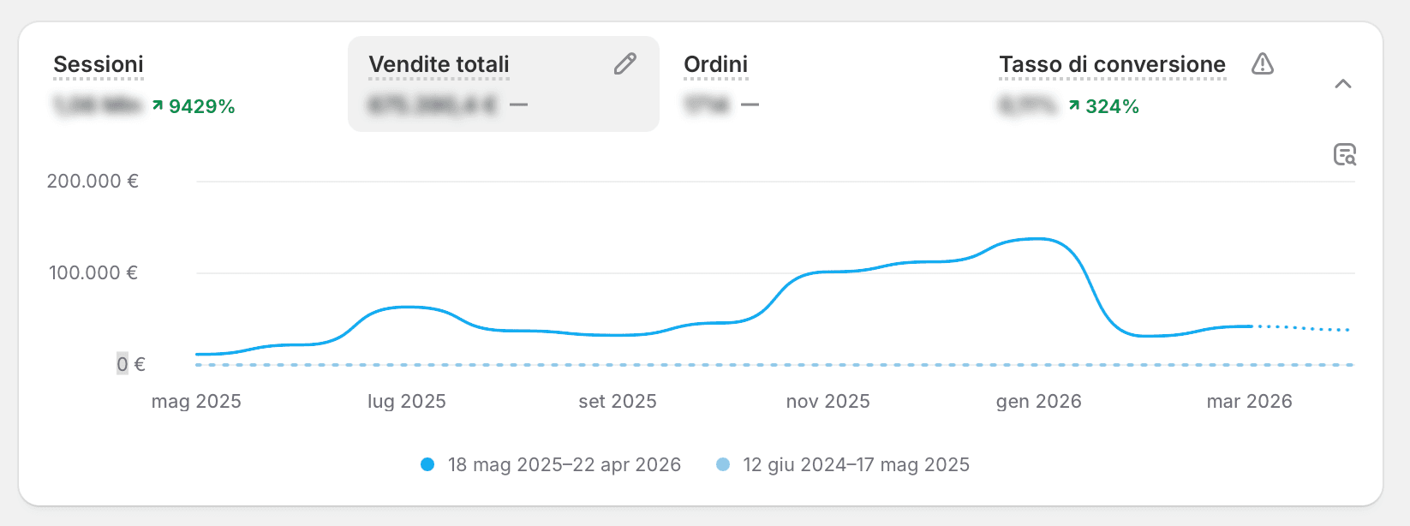
Task: Click the green arrow beside 324%
Action: point(1074,107)
